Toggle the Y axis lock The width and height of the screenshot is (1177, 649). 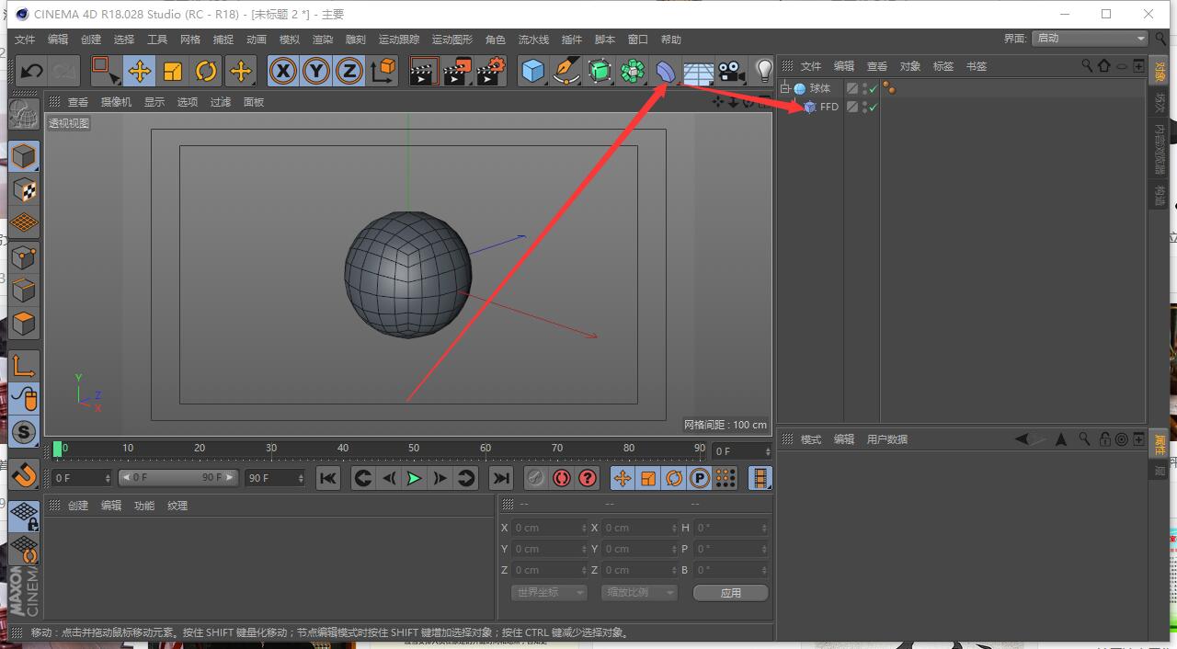click(316, 71)
